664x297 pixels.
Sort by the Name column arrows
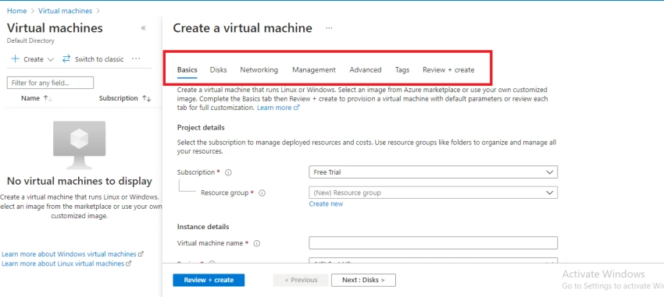pyautogui.click(x=48, y=98)
